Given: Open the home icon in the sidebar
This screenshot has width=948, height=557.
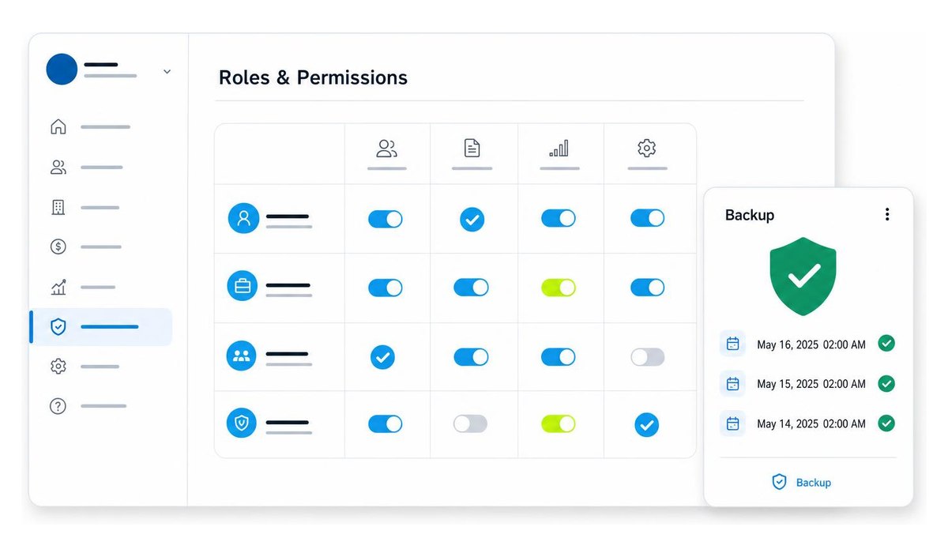Looking at the screenshot, I should (58, 126).
